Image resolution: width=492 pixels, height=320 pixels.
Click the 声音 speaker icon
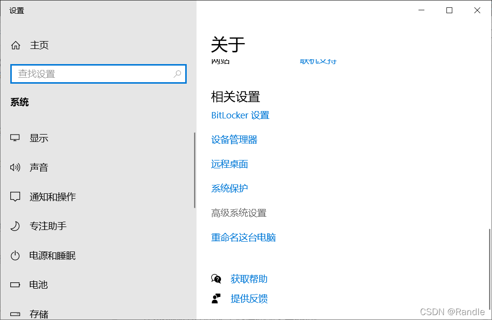(x=16, y=167)
